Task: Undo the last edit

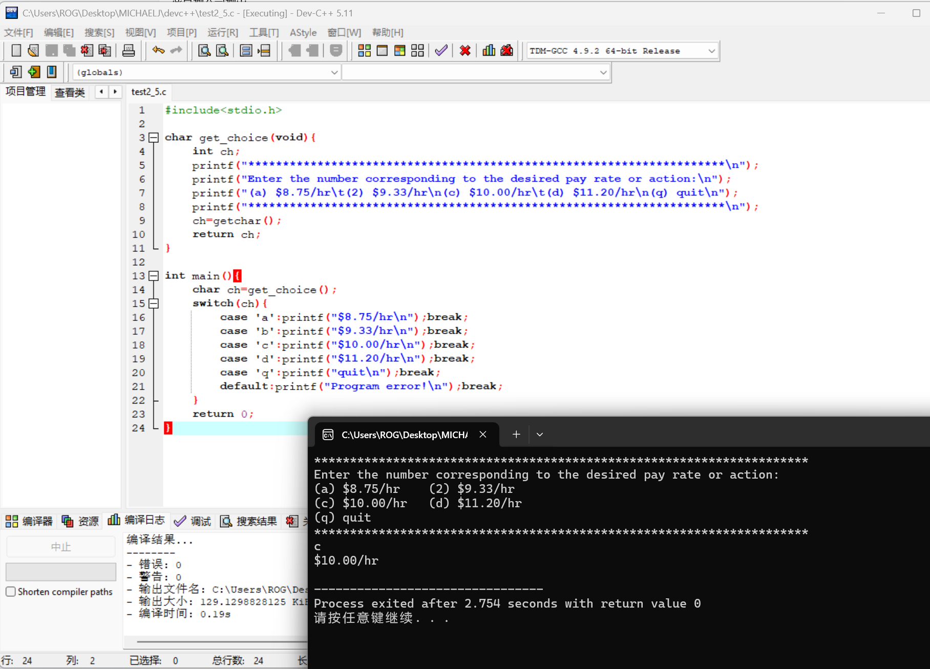Action: click(x=158, y=51)
